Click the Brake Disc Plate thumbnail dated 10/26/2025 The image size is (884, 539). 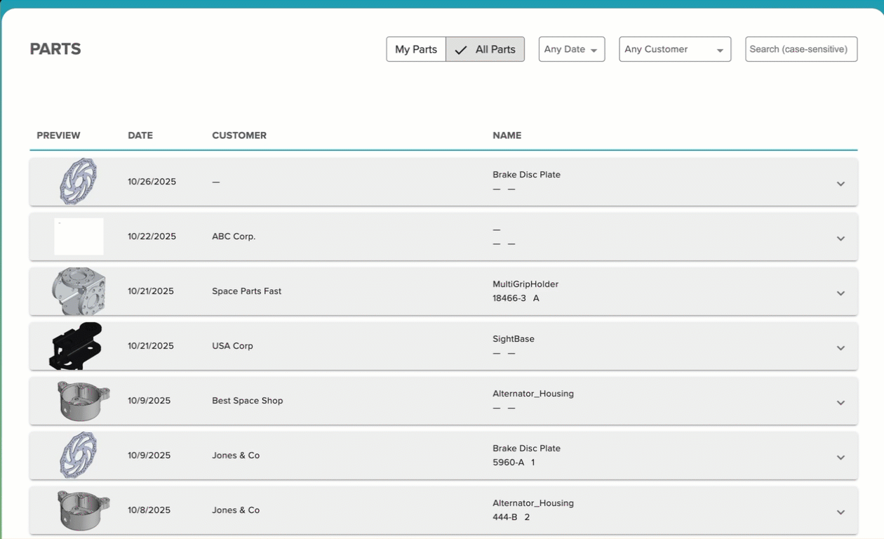tap(78, 181)
